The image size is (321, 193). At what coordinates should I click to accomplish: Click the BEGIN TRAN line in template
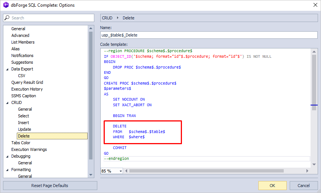124,116
